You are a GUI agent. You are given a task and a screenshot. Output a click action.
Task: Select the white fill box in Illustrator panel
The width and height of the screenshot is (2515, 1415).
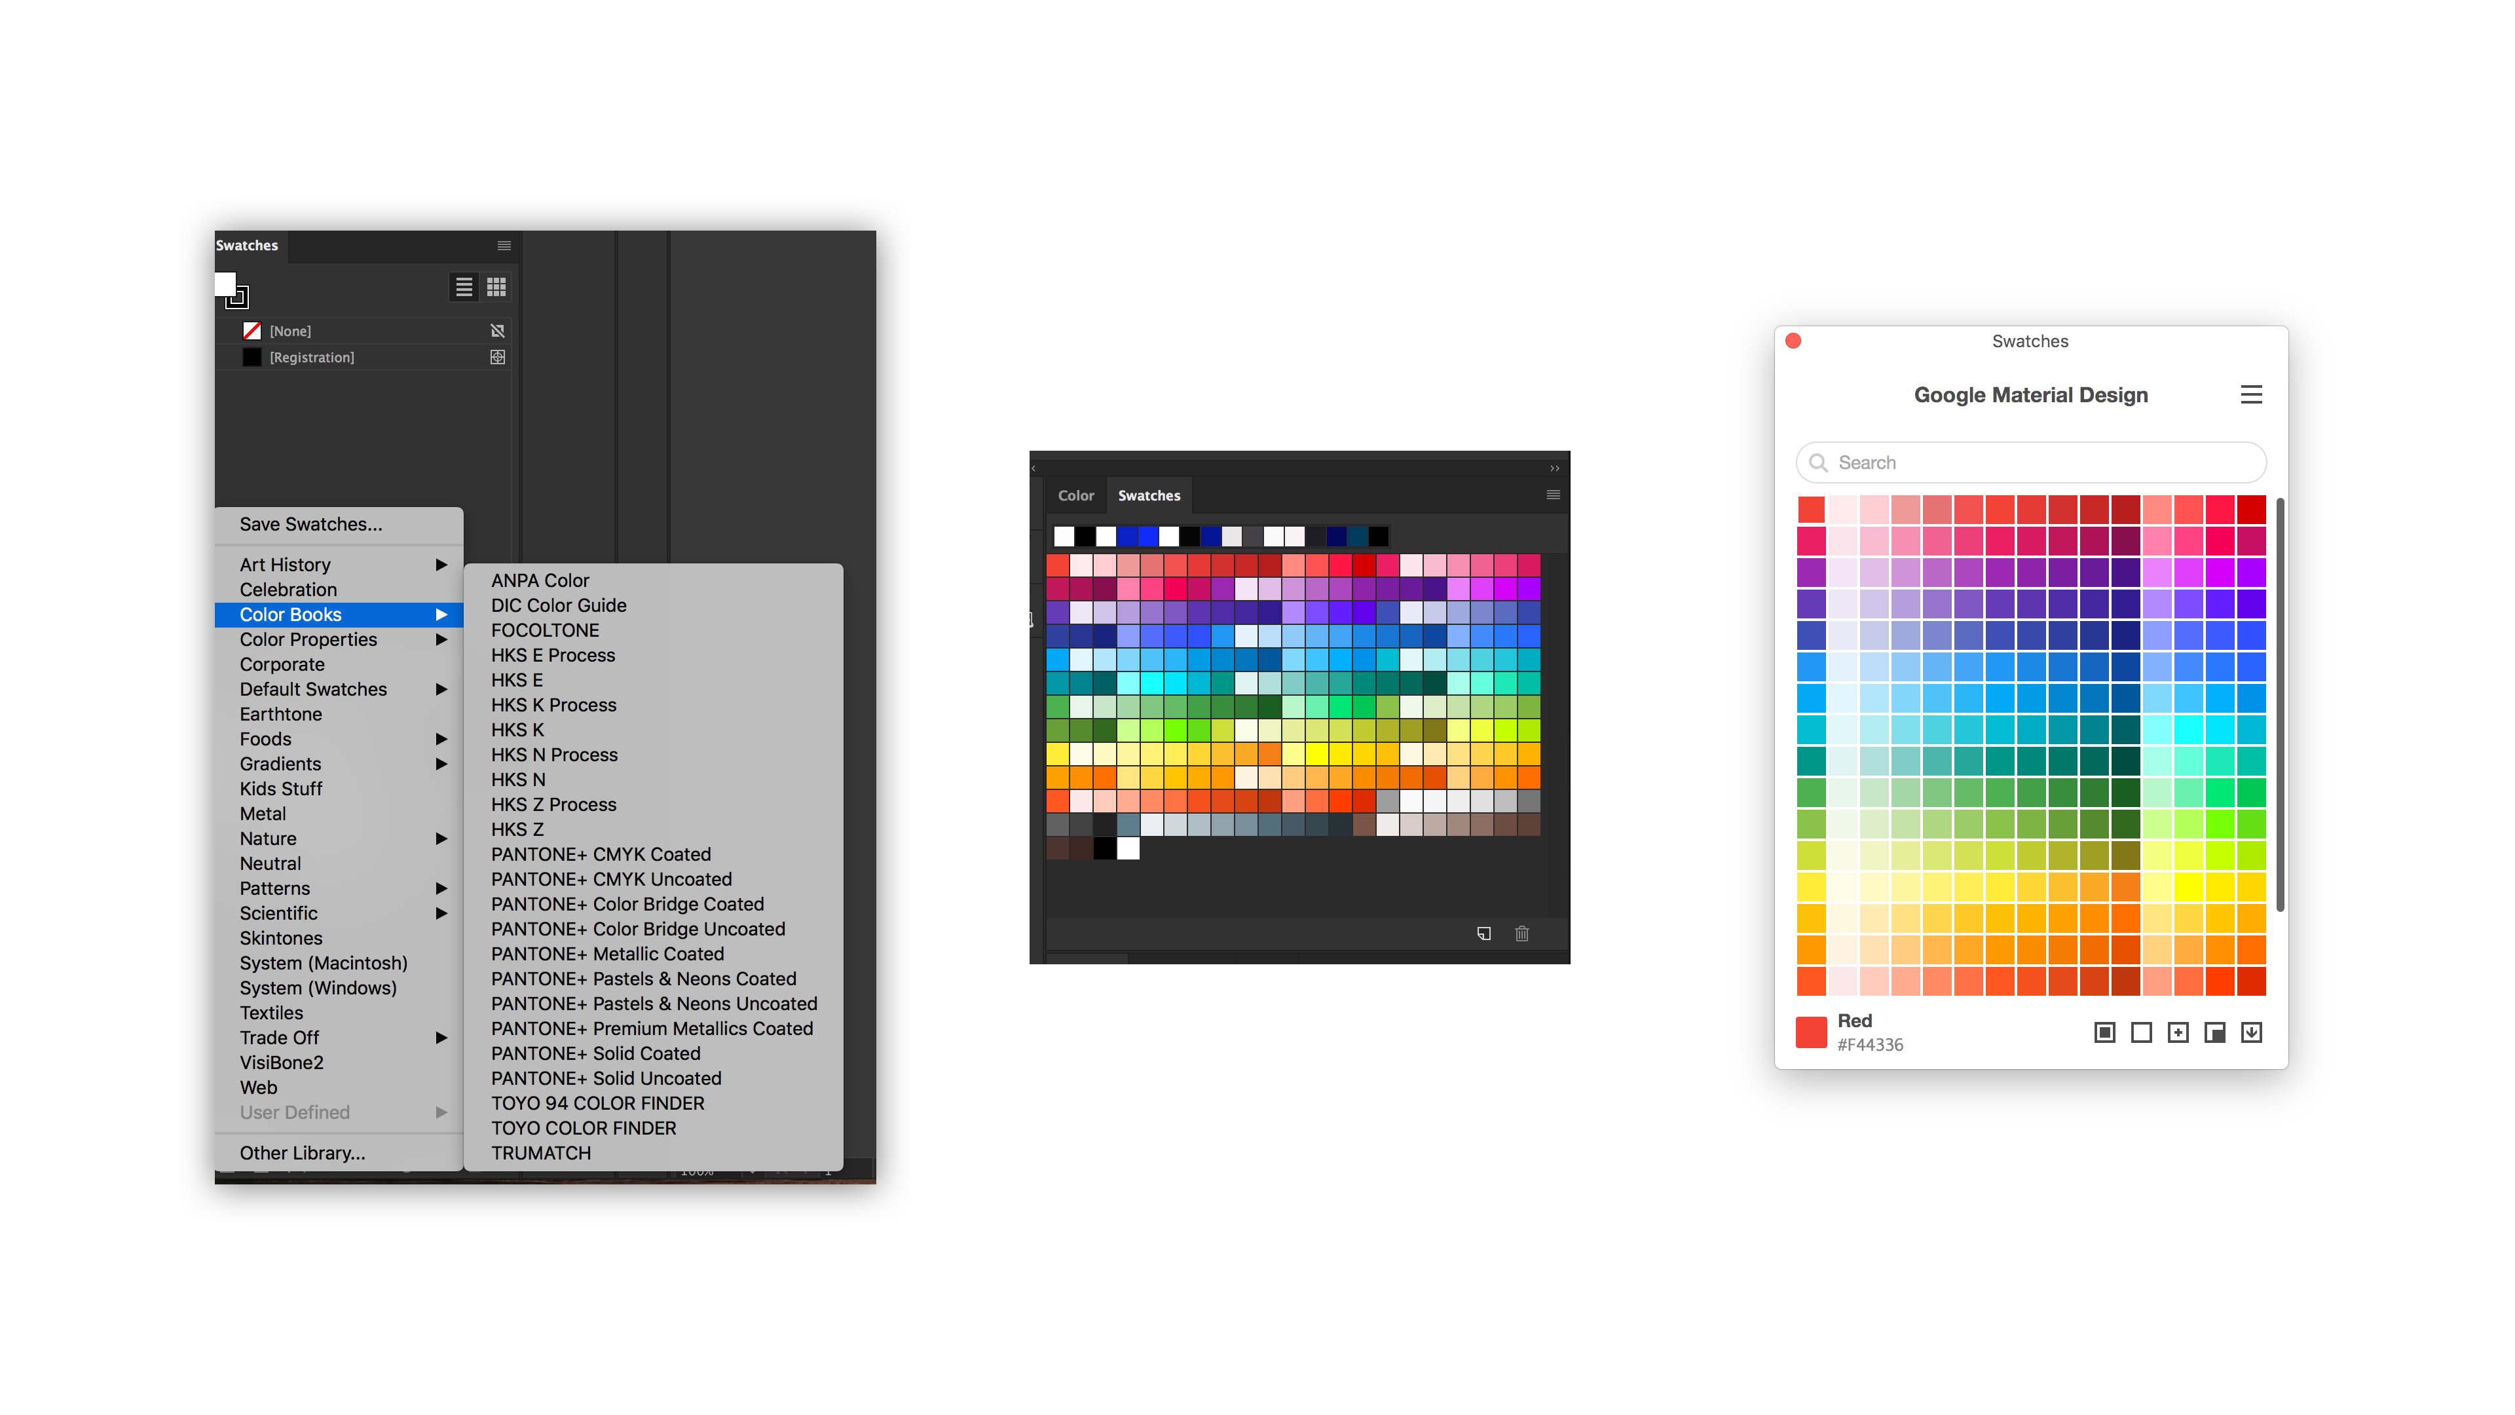click(x=225, y=283)
